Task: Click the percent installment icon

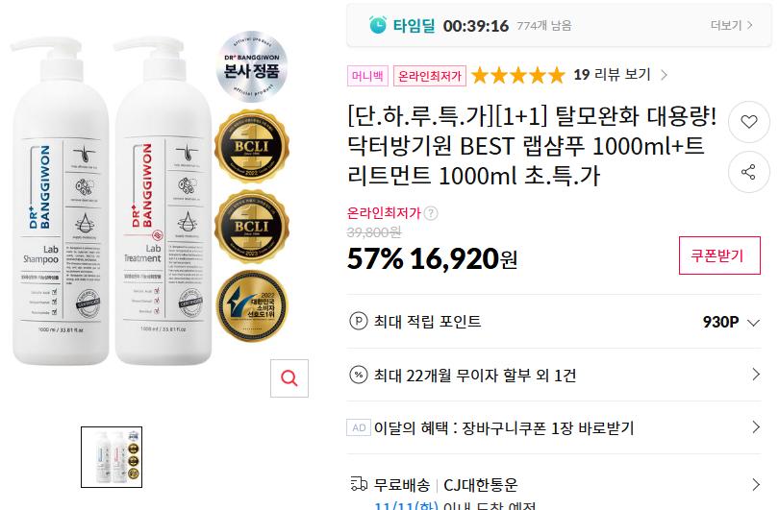Action: click(359, 376)
